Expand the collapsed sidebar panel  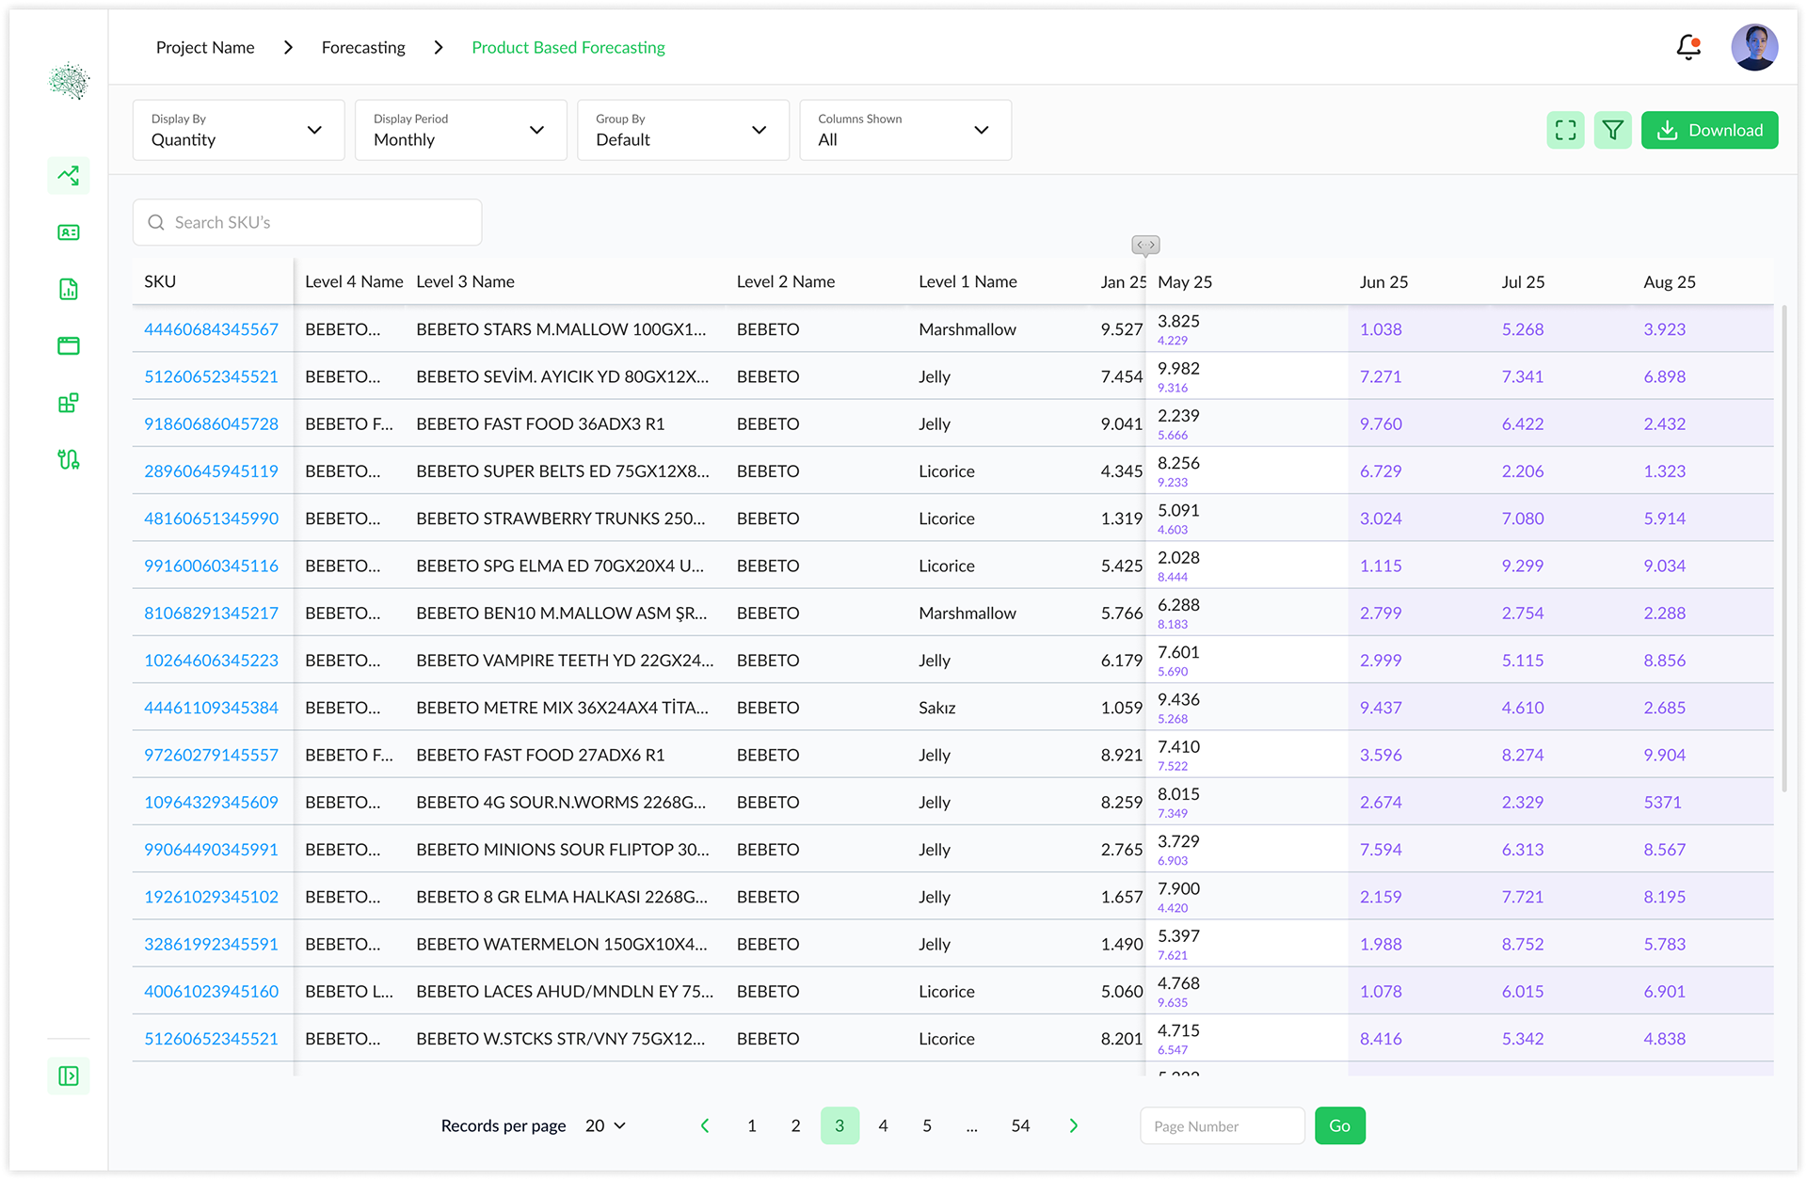coord(69,1076)
